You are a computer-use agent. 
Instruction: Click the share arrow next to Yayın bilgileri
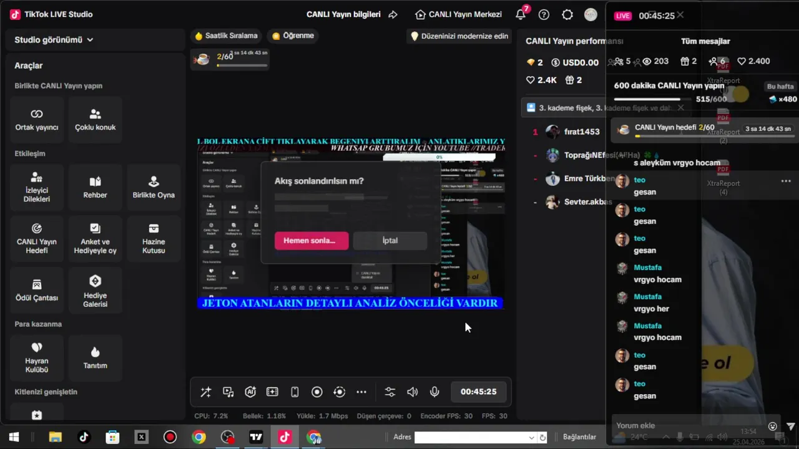point(393,14)
